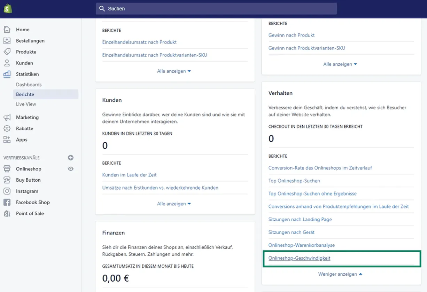Image resolution: width=427 pixels, height=292 pixels.
Task: Open Dashboards submenu item
Action: point(29,85)
